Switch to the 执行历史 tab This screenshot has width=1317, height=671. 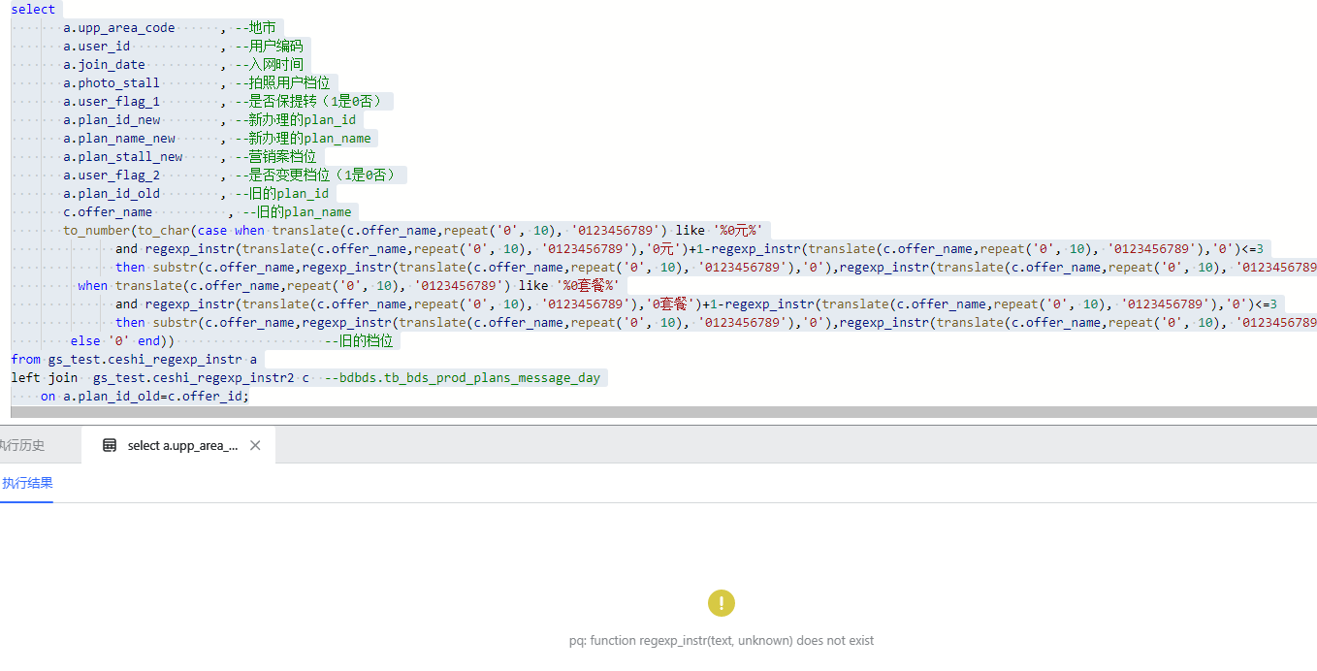pos(21,445)
